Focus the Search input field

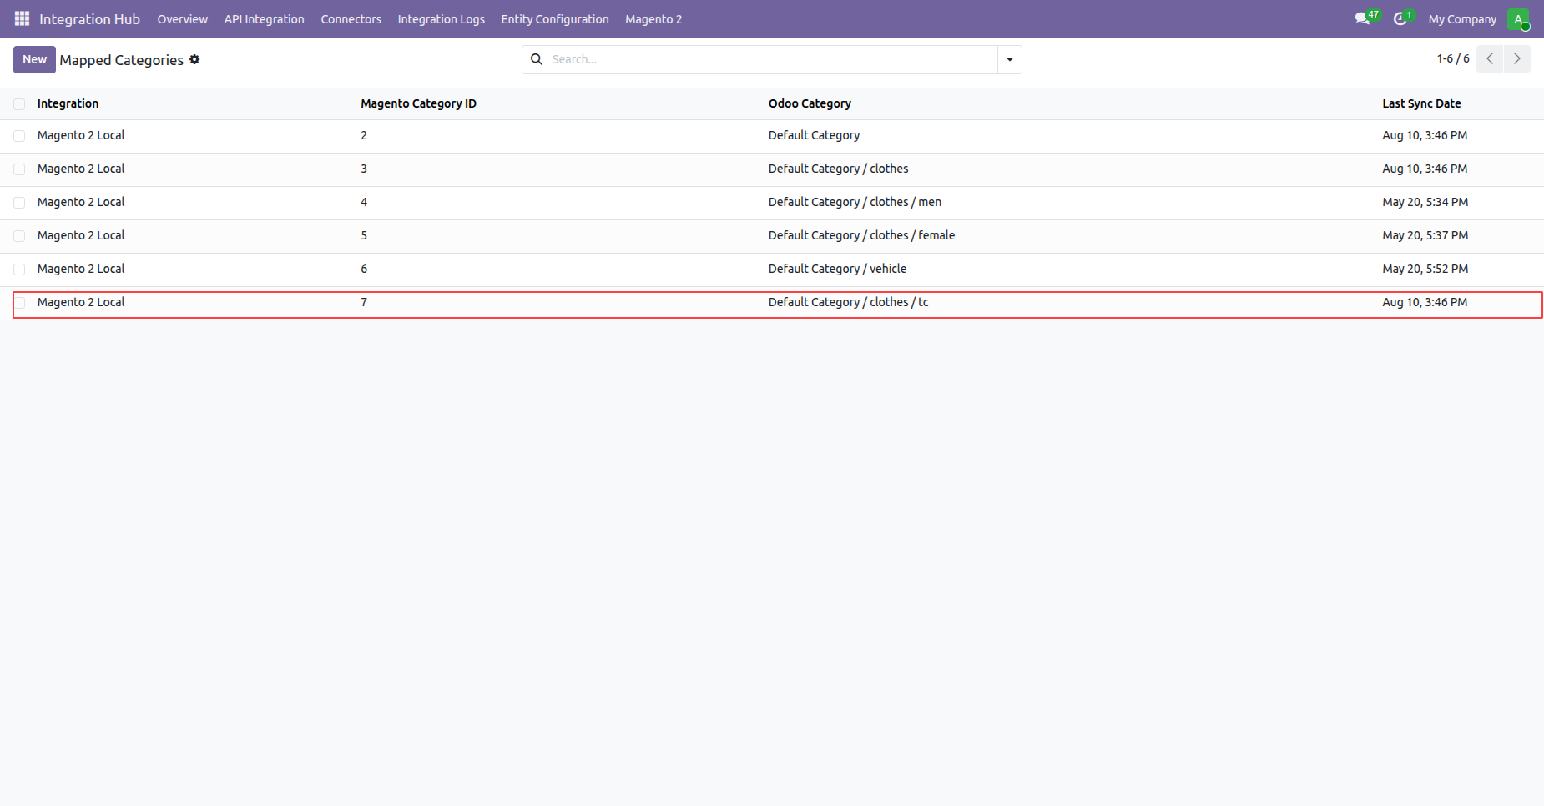(x=772, y=59)
